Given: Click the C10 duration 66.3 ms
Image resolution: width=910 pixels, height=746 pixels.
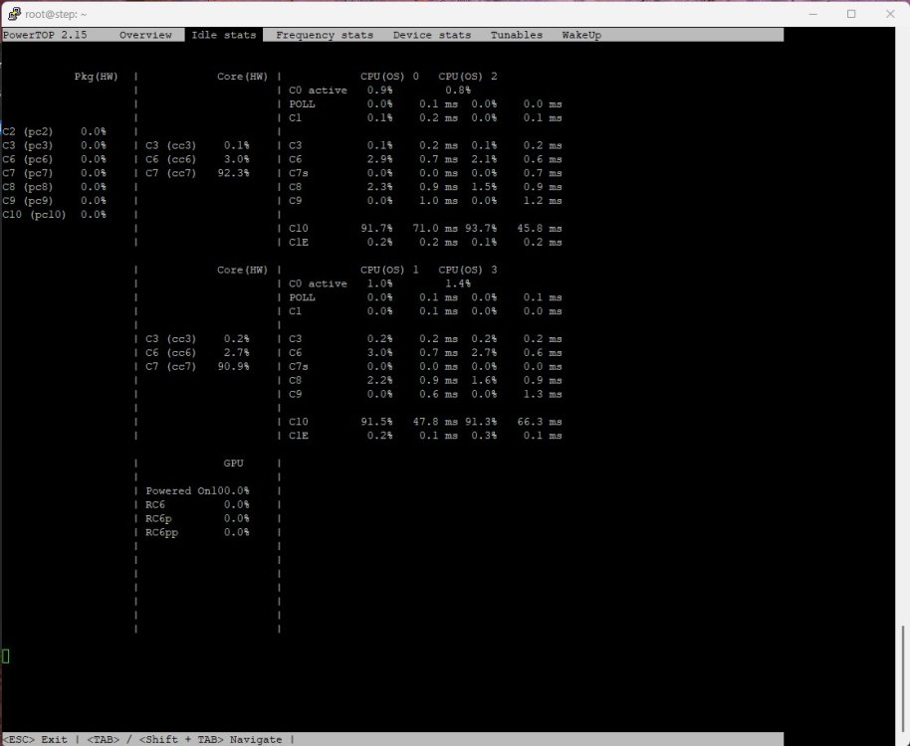Looking at the screenshot, I should (540, 422).
